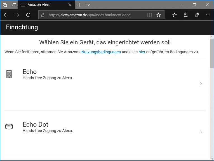Click the vertical scrollbar thumb

coord(212,53)
